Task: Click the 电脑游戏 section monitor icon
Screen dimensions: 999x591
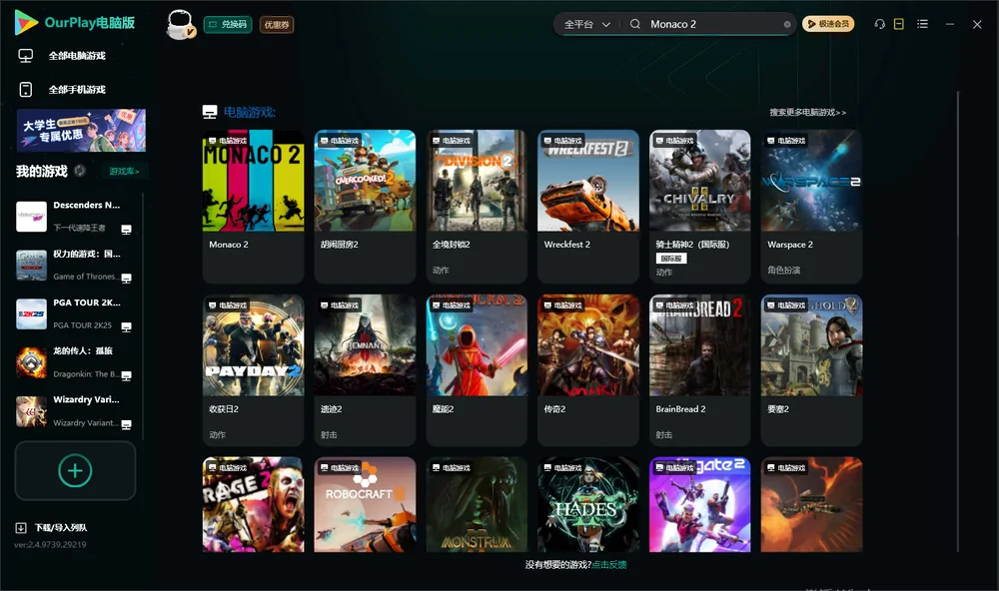Action: [x=210, y=113]
